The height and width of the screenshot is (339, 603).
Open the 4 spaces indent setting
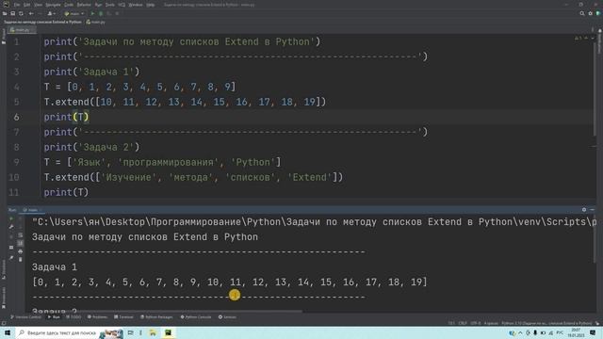(491, 323)
